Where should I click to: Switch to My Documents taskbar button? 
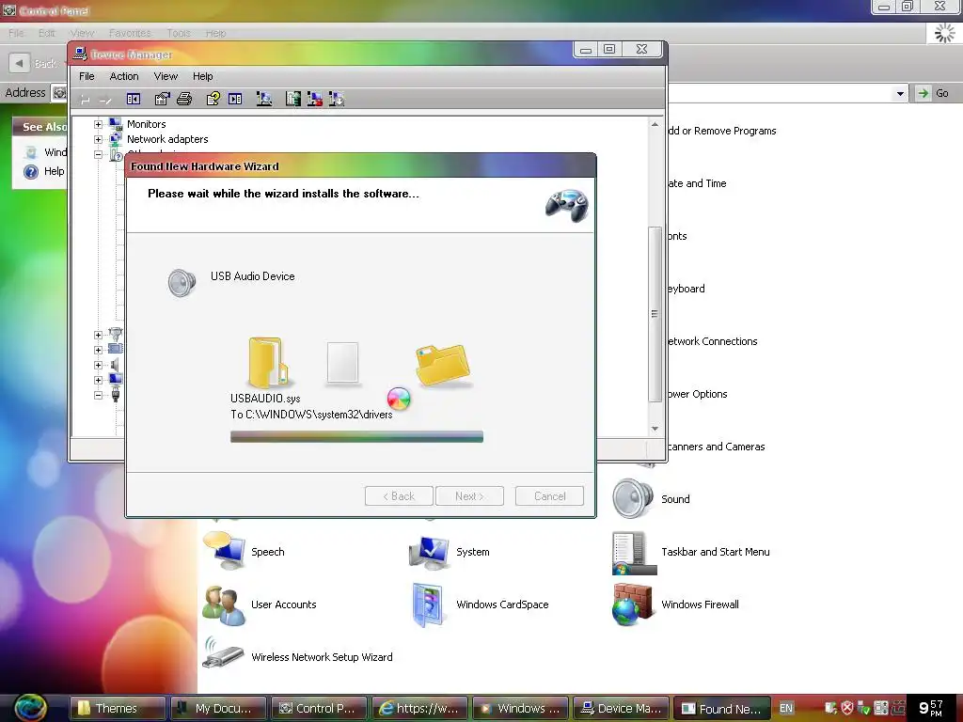tap(218, 708)
